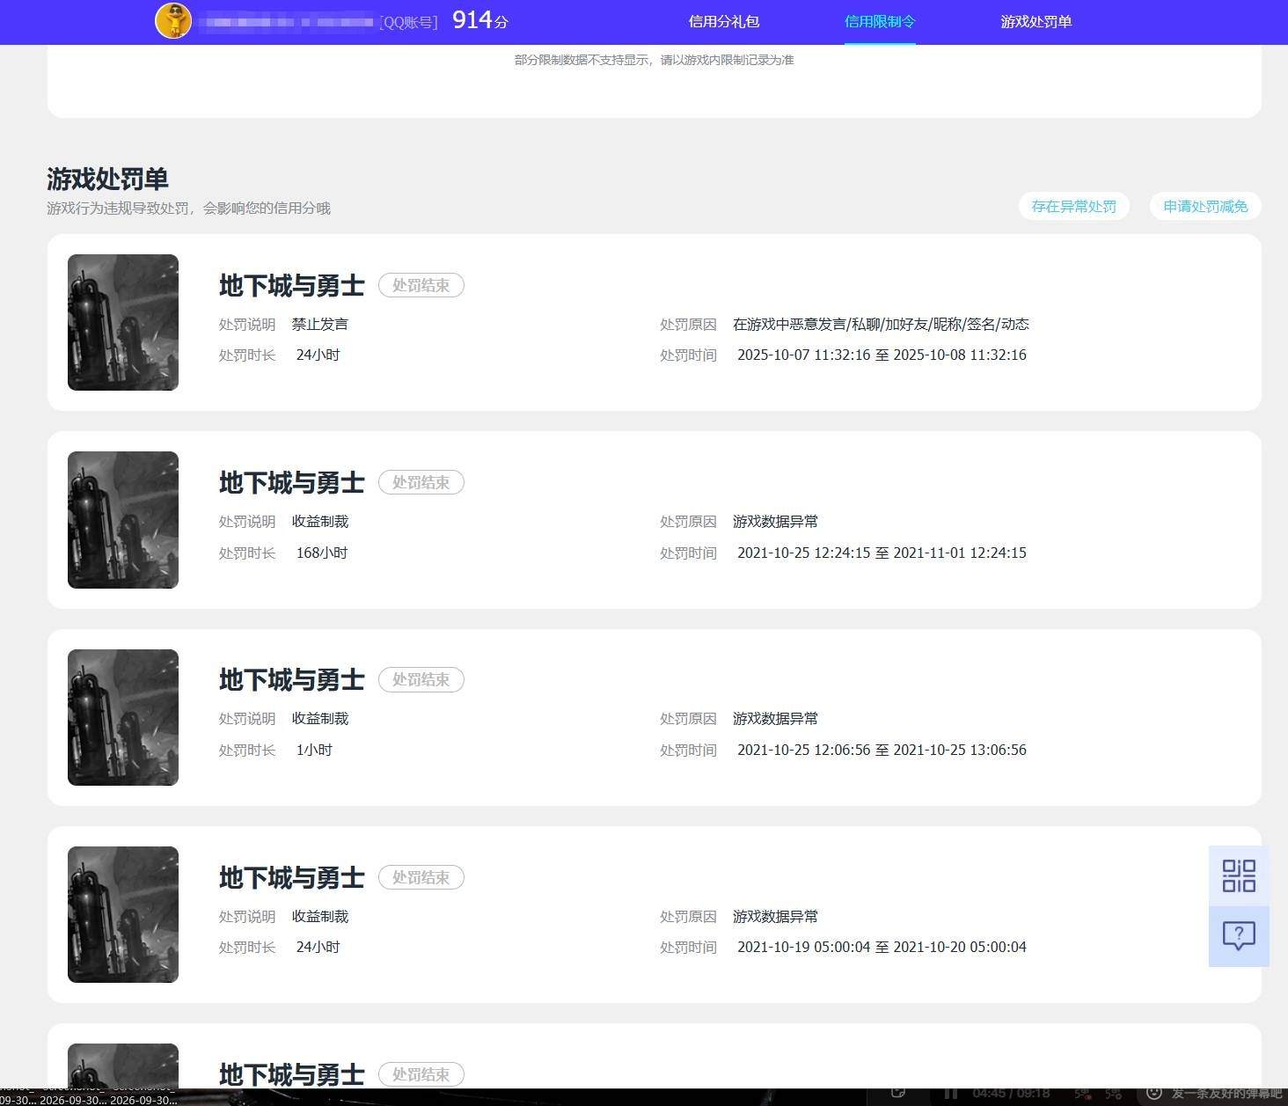Click the 2021-10-25 12:06:56 penalty time
Screen dimensions: 1288x1106
[882, 750]
